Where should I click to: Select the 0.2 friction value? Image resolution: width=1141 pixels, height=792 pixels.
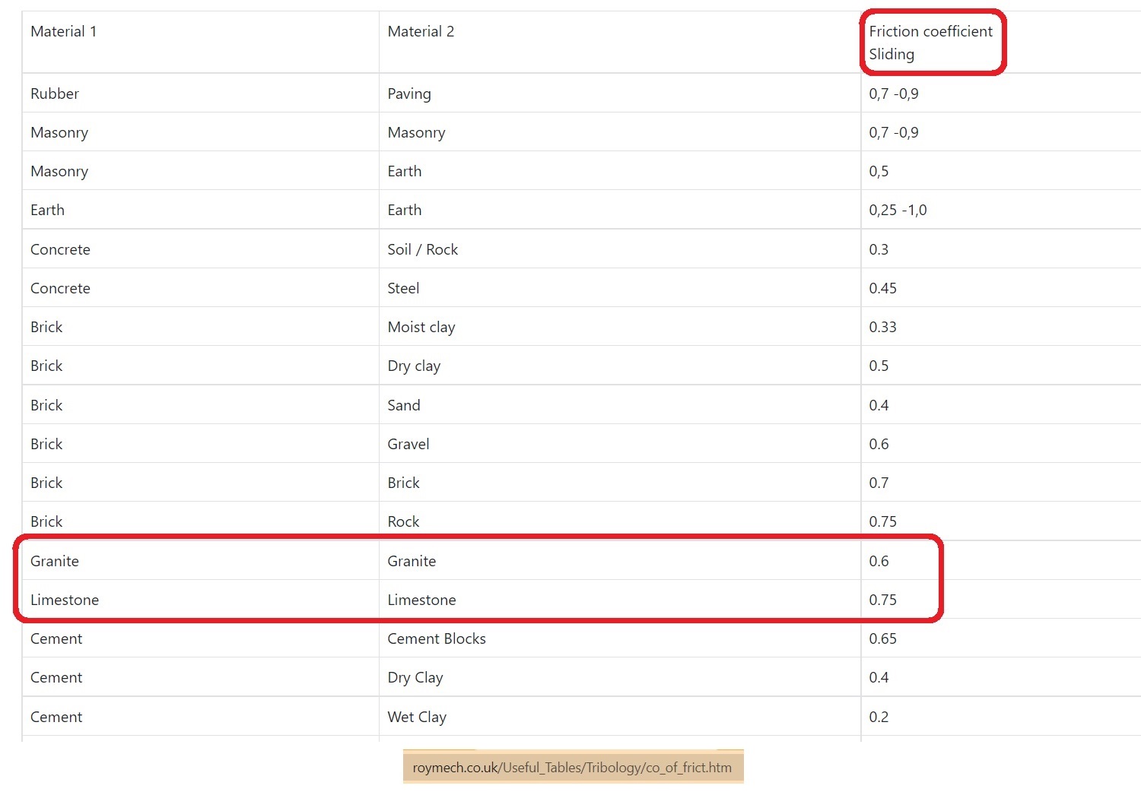click(x=879, y=717)
